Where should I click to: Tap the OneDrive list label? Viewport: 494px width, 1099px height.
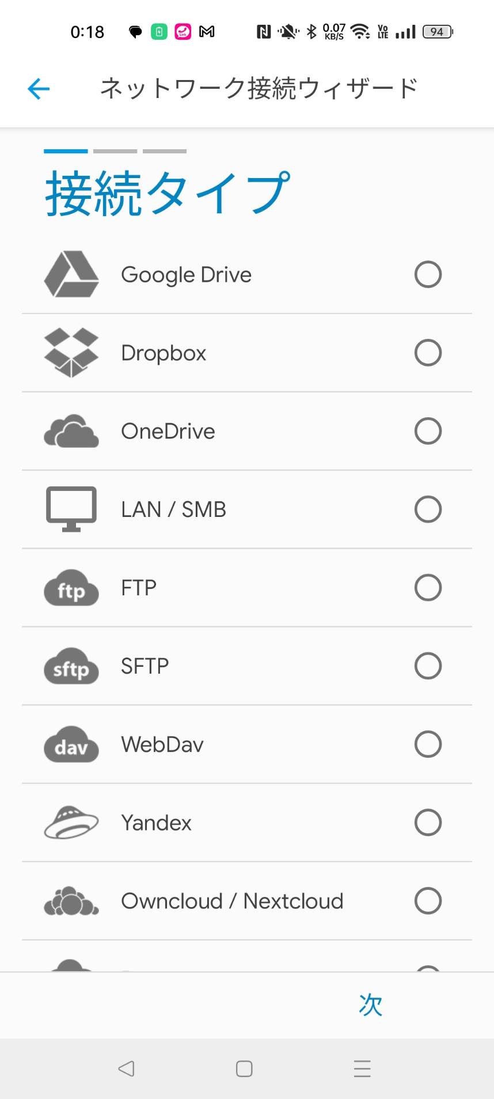tap(168, 431)
